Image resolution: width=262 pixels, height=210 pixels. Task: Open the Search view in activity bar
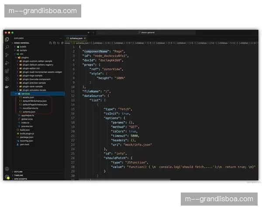tap(7, 47)
